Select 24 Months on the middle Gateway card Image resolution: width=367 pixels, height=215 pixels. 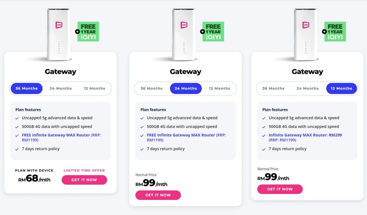(186, 88)
